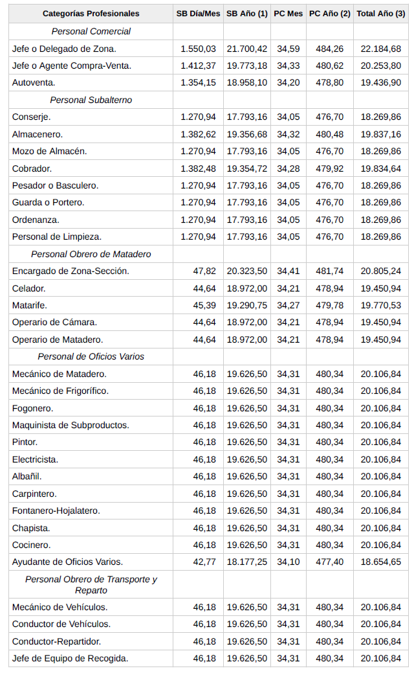
Task: Select the Personal Obrero de Matadero heading
Action: pos(91,254)
